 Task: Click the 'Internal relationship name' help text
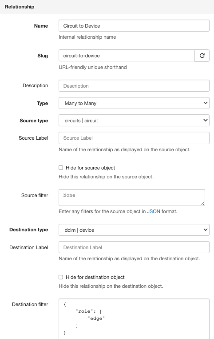click(87, 37)
